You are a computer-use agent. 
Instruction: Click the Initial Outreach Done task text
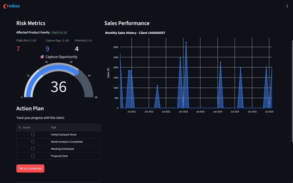[x=64, y=134]
